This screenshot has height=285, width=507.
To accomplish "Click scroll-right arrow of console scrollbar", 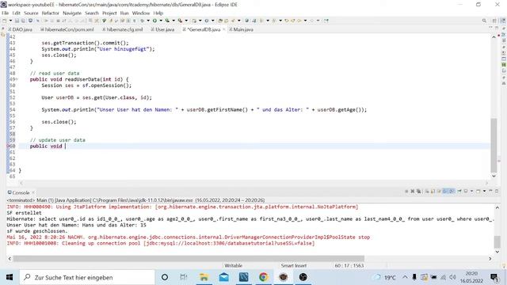I will coord(490,259).
